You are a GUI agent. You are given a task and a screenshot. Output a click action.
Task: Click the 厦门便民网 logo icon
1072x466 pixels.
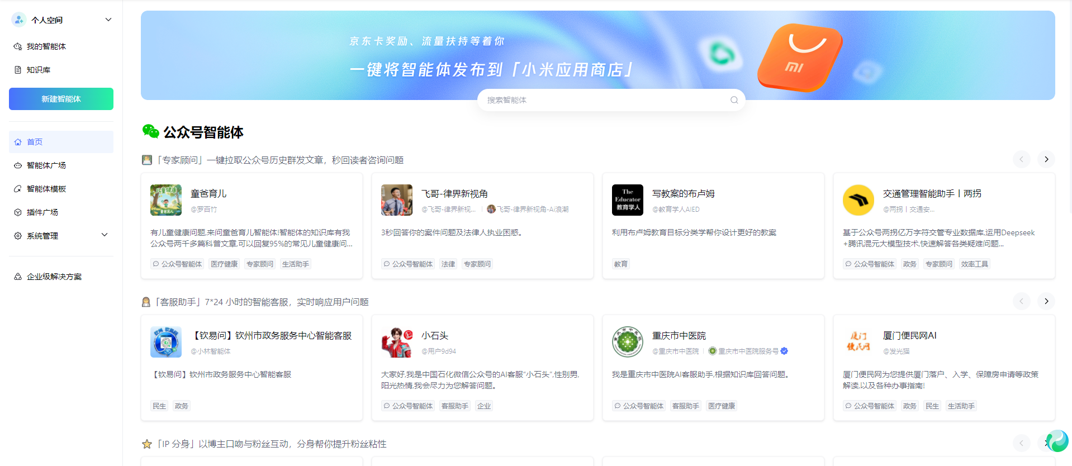pos(858,342)
